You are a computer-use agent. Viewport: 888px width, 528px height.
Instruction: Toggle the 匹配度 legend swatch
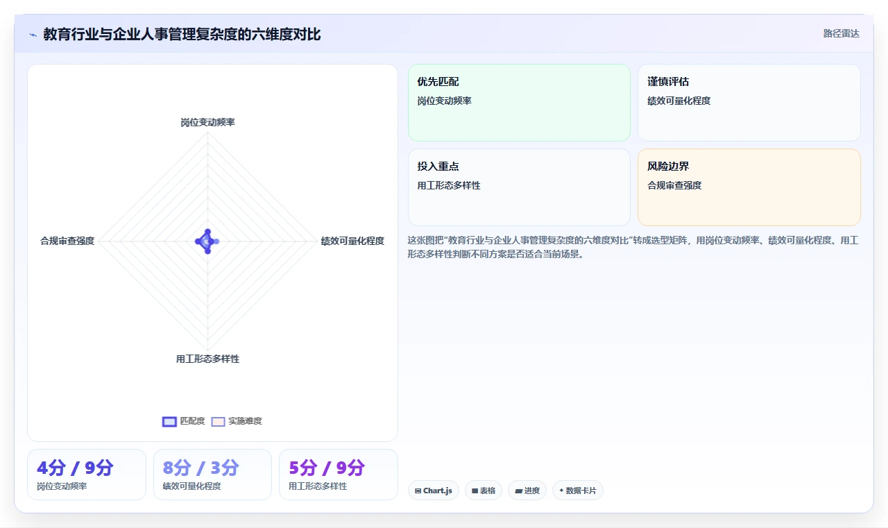coord(169,421)
